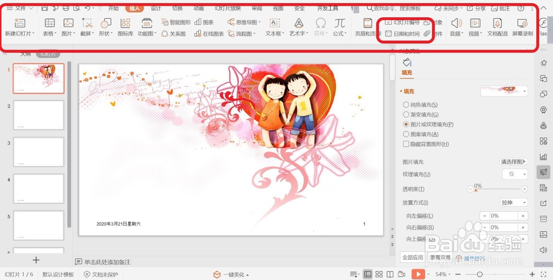553x280 pixels.
Task: Select Picture or Texture Fill (图片或纹理填充)
Action: coord(406,125)
